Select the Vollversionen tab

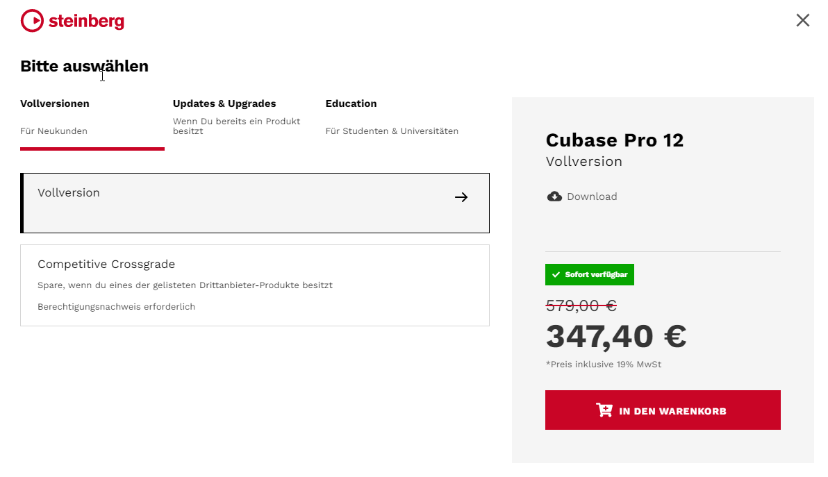[55, 103]
